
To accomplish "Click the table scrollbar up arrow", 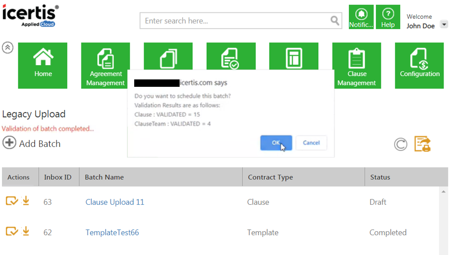I will [444, 191].
